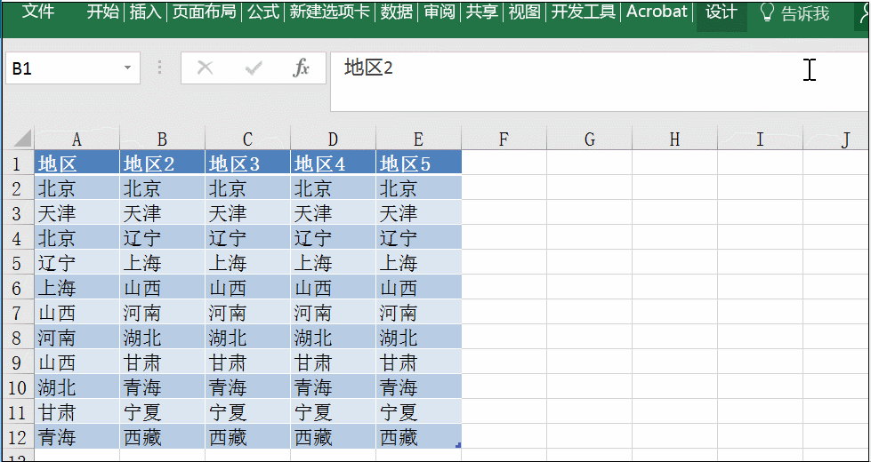871x462 pixels.
Task: Switch to the 插入 ribbon tab
Action: point(145,12)
